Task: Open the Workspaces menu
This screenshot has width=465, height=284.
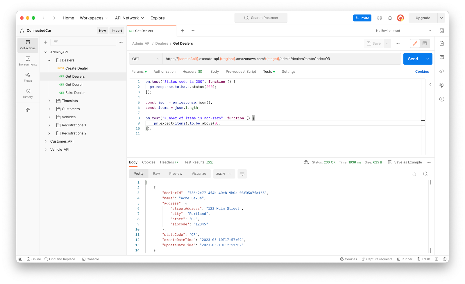Action: click(x=94, y=18)
